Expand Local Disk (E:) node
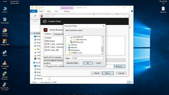 coord(69,37)
